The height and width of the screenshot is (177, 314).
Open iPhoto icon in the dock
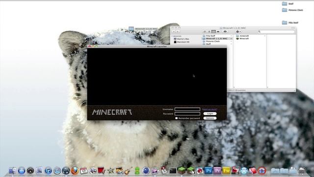[119, 171]
